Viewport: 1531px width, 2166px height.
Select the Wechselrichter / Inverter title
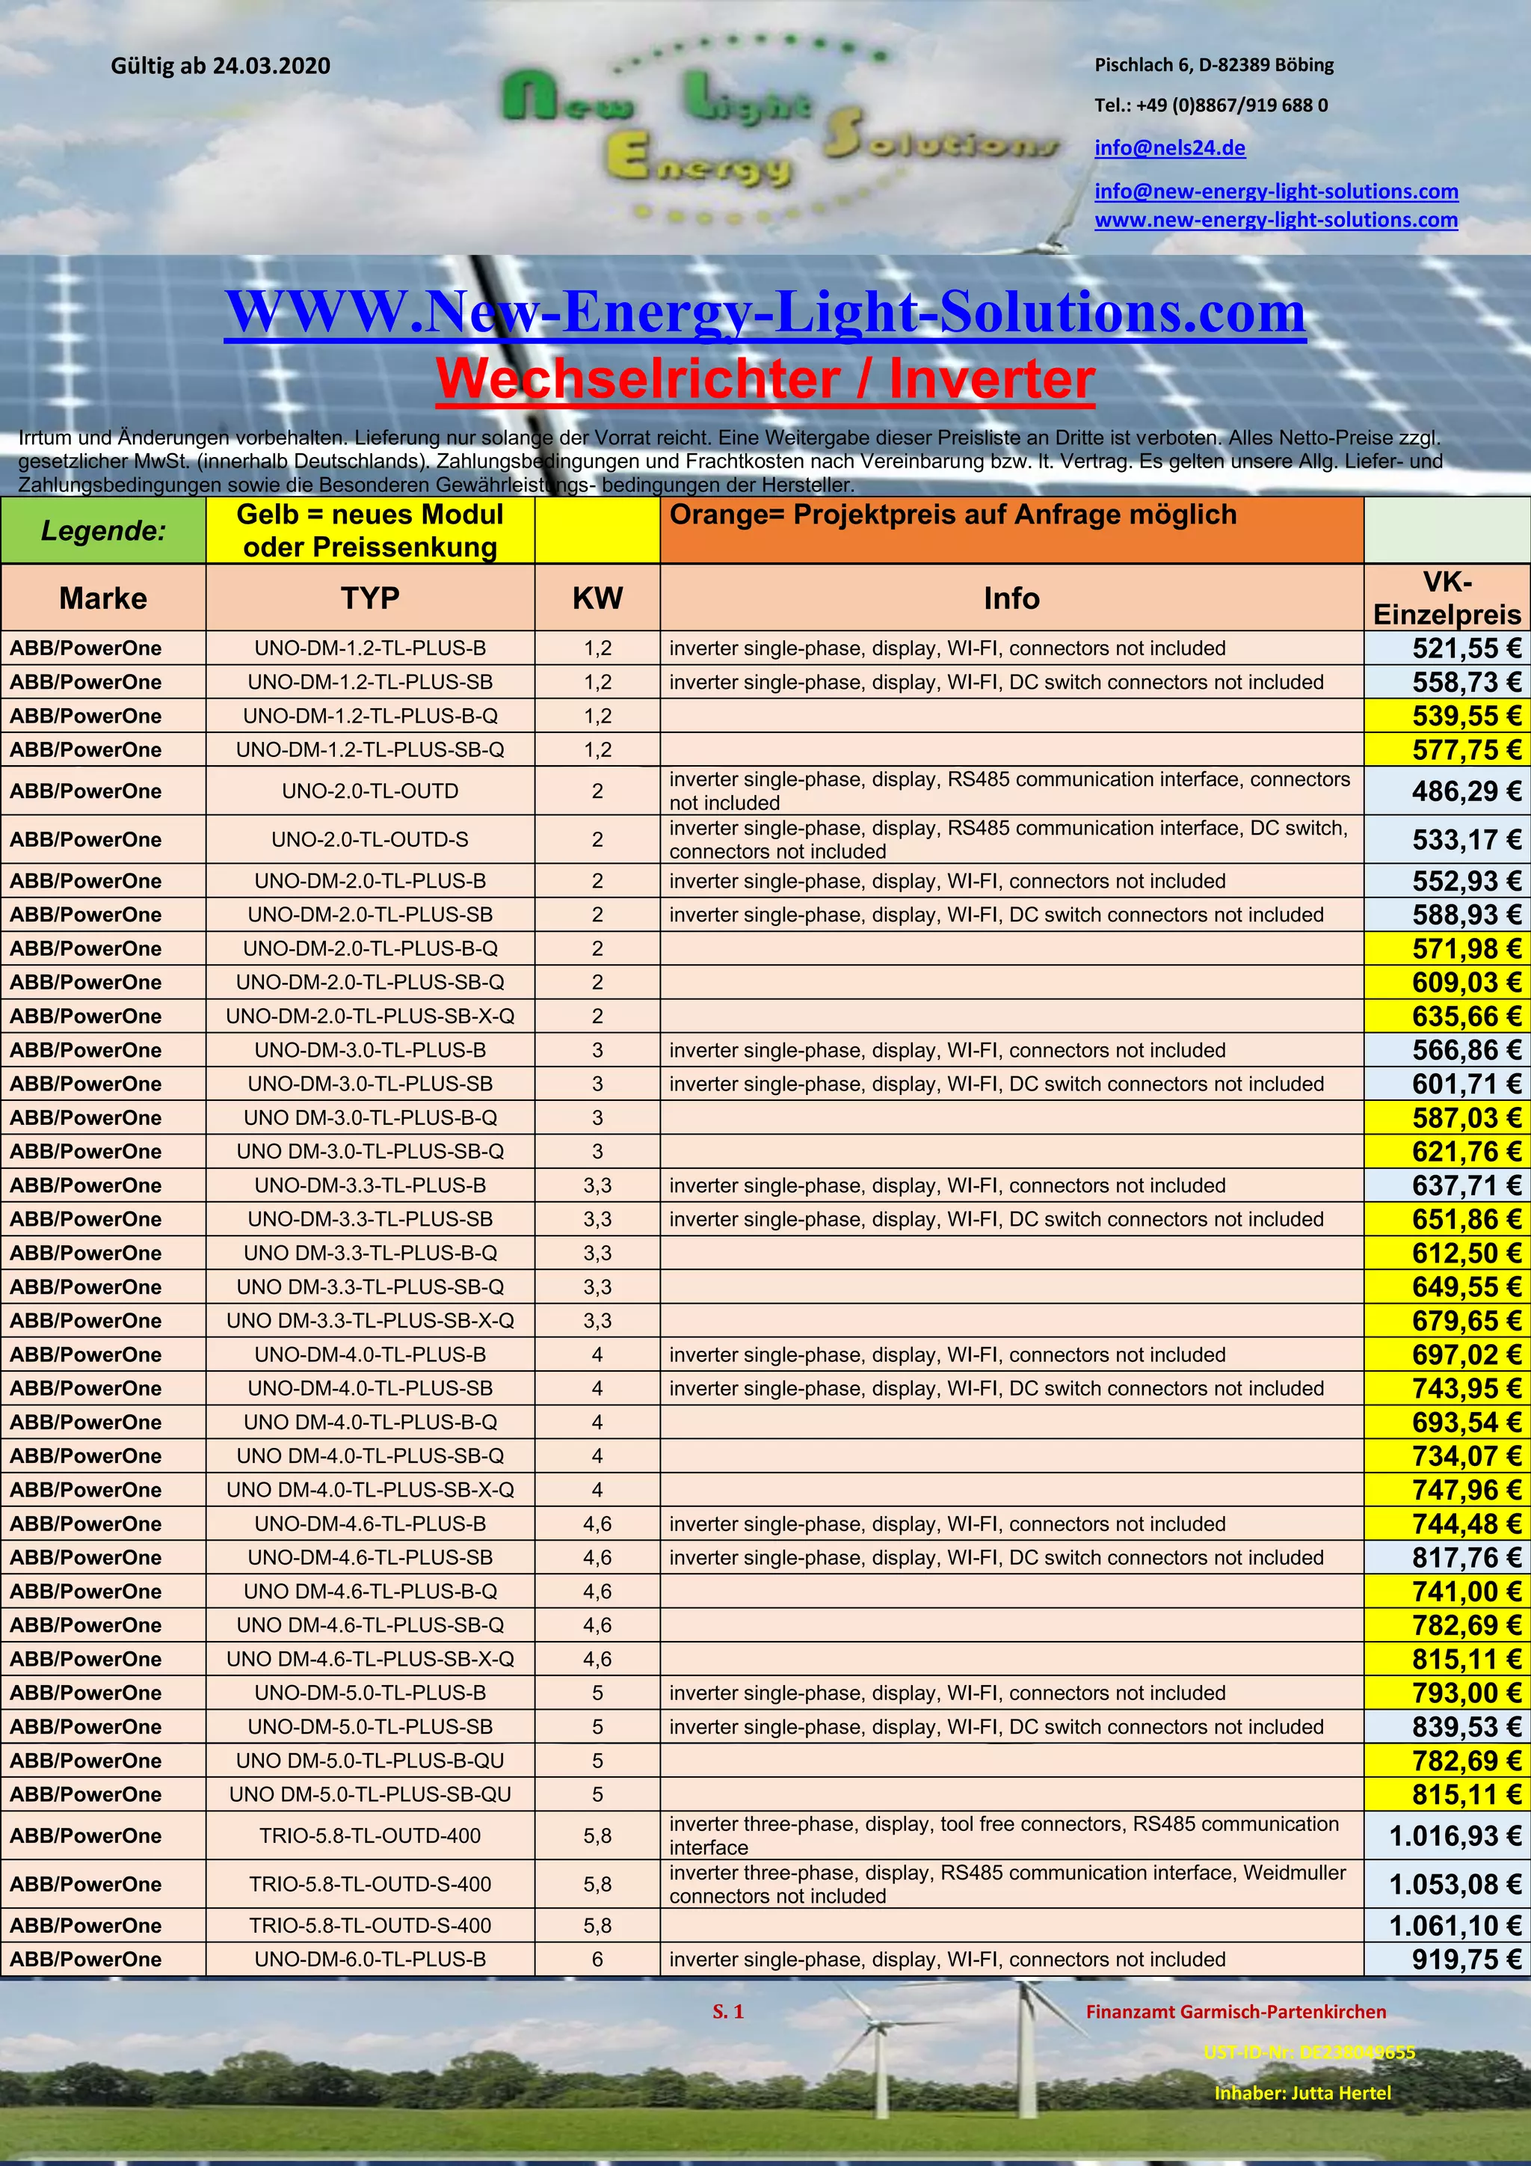pyautogui.click(x=765, y=379)
